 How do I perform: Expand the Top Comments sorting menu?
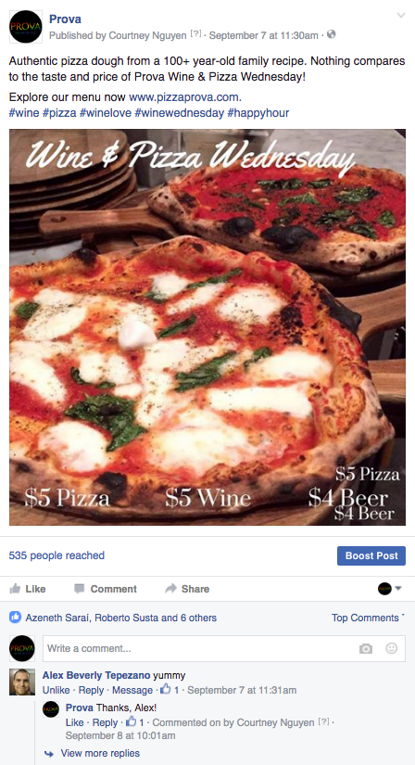[x=368, y=618]
